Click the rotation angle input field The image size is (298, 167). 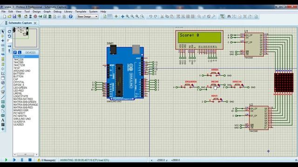[9, 40]
